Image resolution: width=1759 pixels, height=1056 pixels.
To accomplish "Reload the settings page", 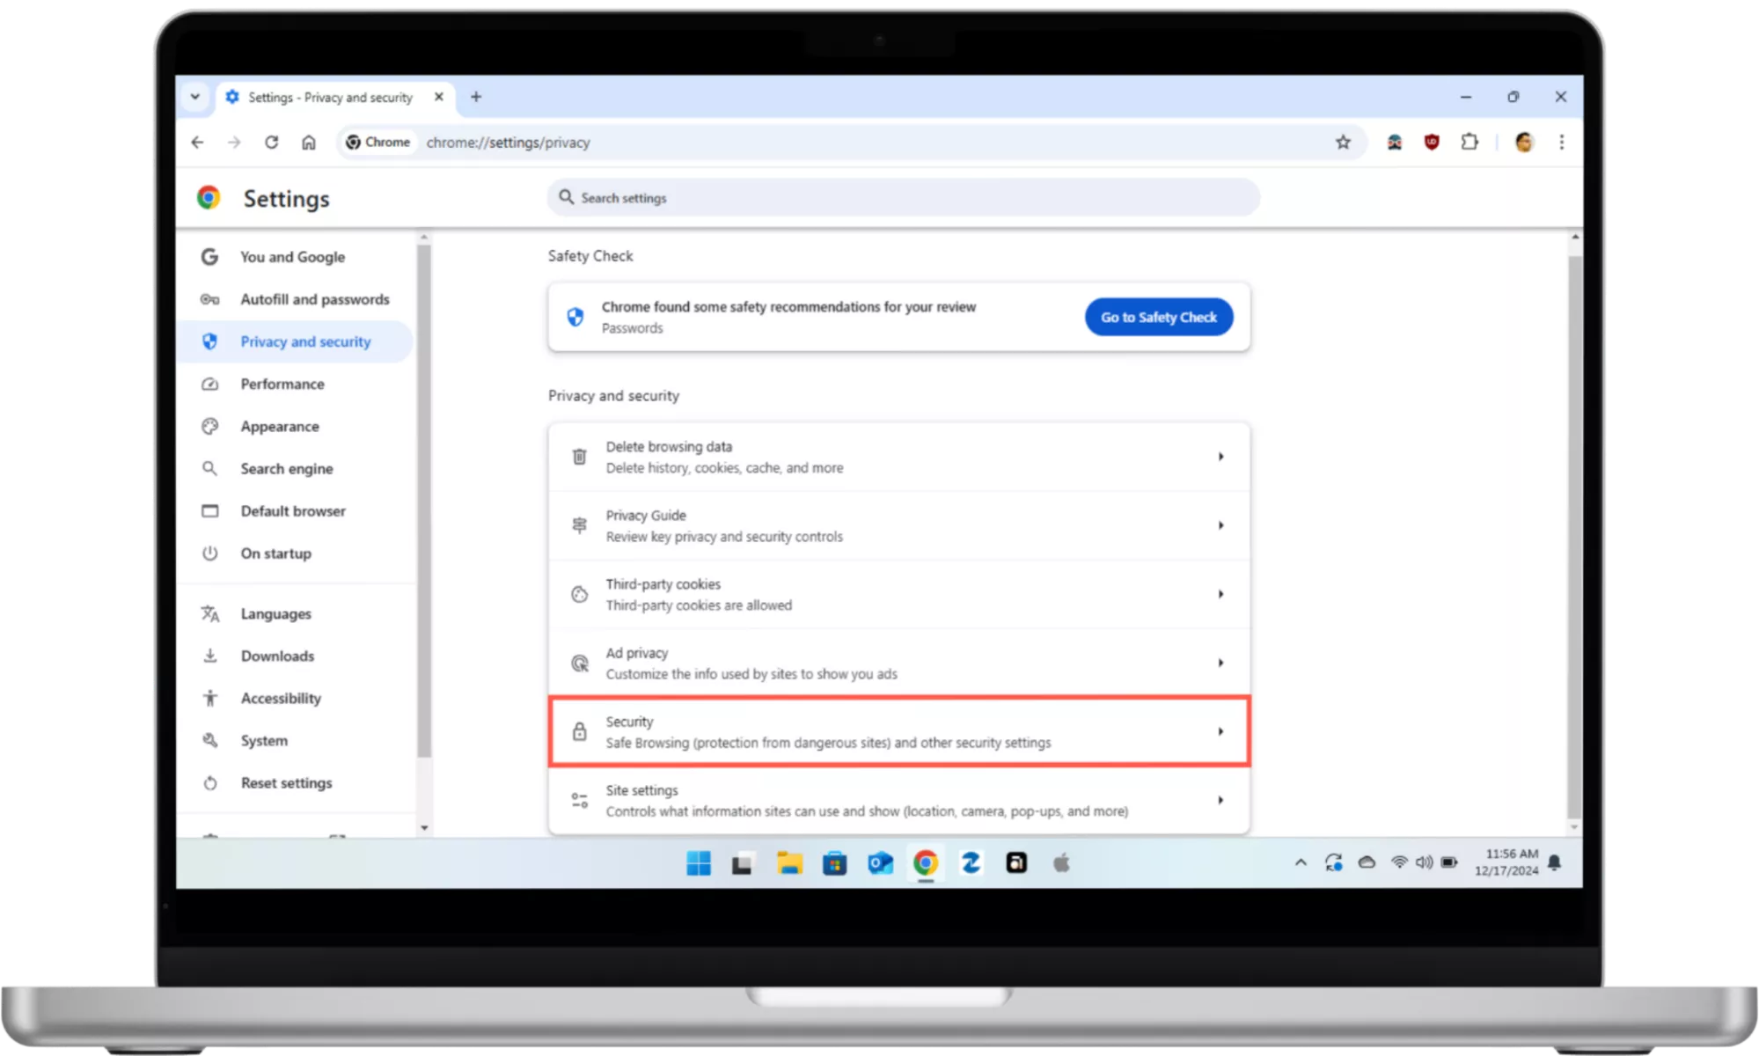I will pyautogui.click(x=271, y=143).
